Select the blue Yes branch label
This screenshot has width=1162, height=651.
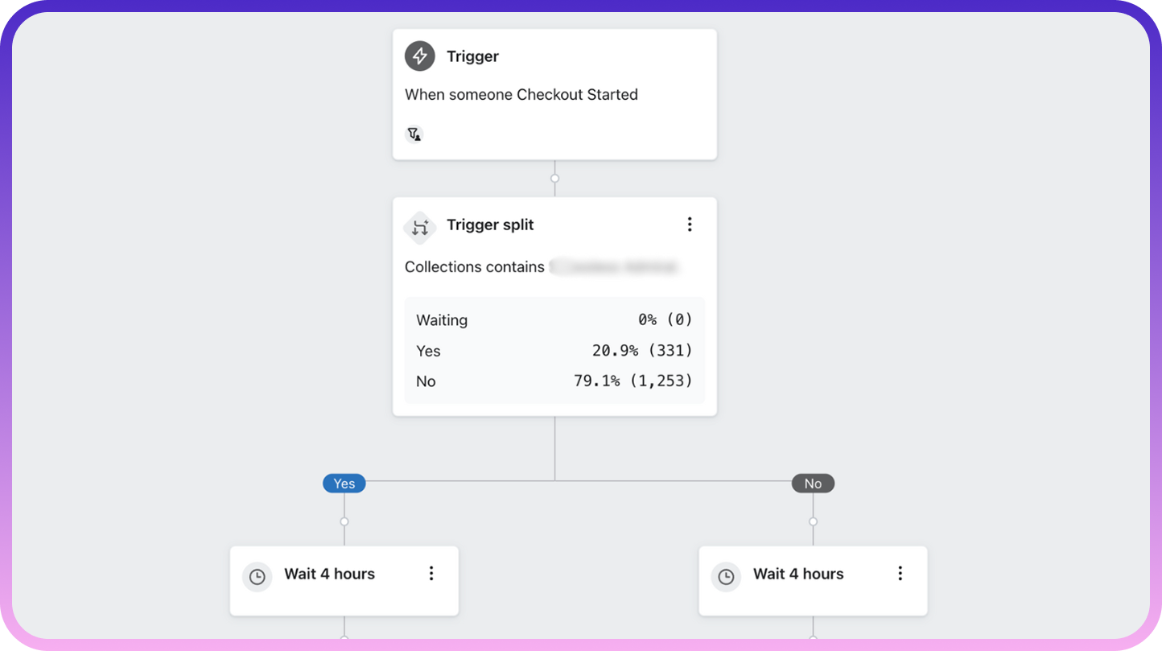click(344, 484)
